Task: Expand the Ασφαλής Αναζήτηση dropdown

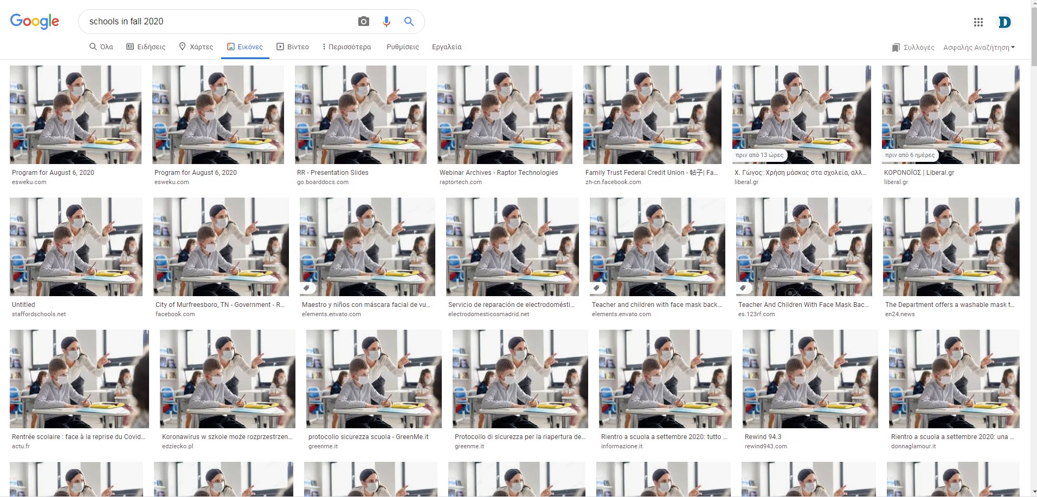Action: tap(979, 48)
